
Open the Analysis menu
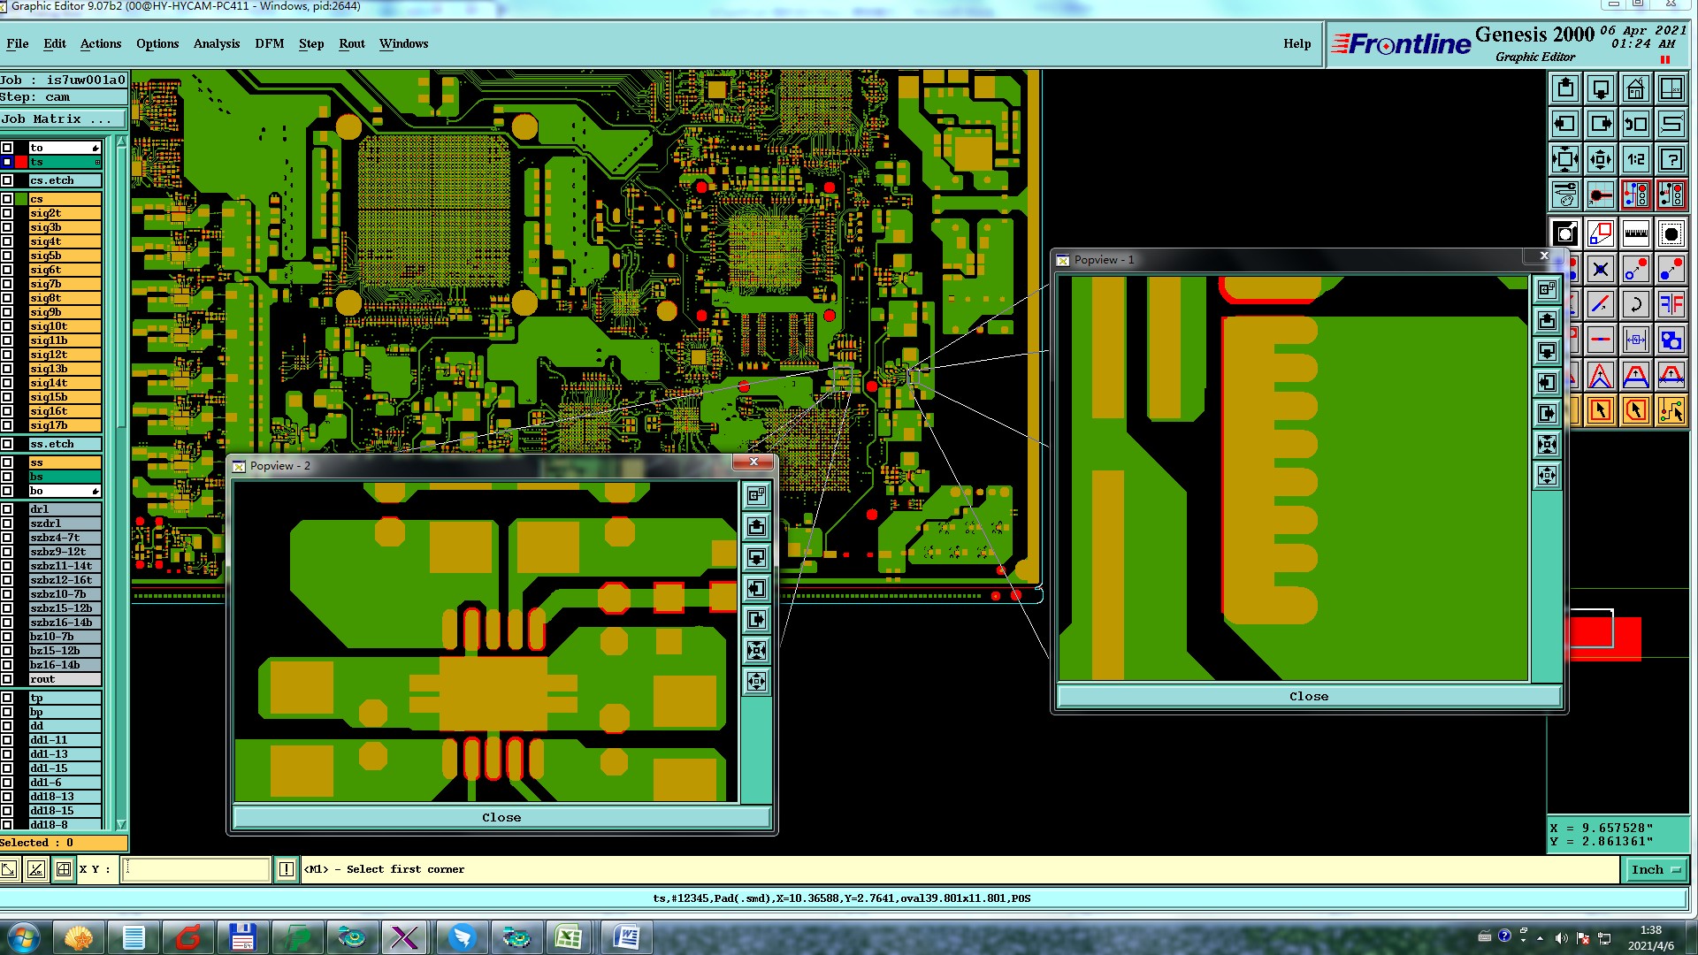click(x=216, y=43)
